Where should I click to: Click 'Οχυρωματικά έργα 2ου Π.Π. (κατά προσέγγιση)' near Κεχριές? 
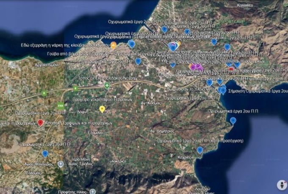click(200, 141)
